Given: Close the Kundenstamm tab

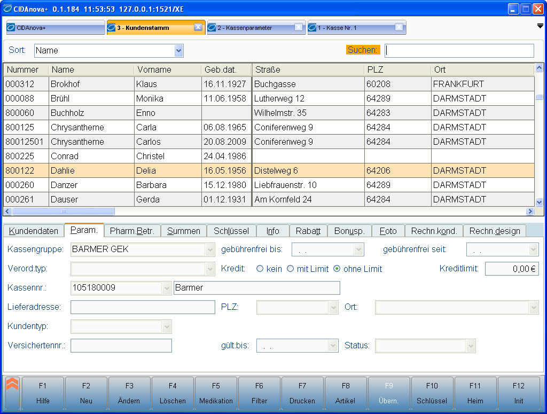Looking at the screenshot, I should [198, 27].
